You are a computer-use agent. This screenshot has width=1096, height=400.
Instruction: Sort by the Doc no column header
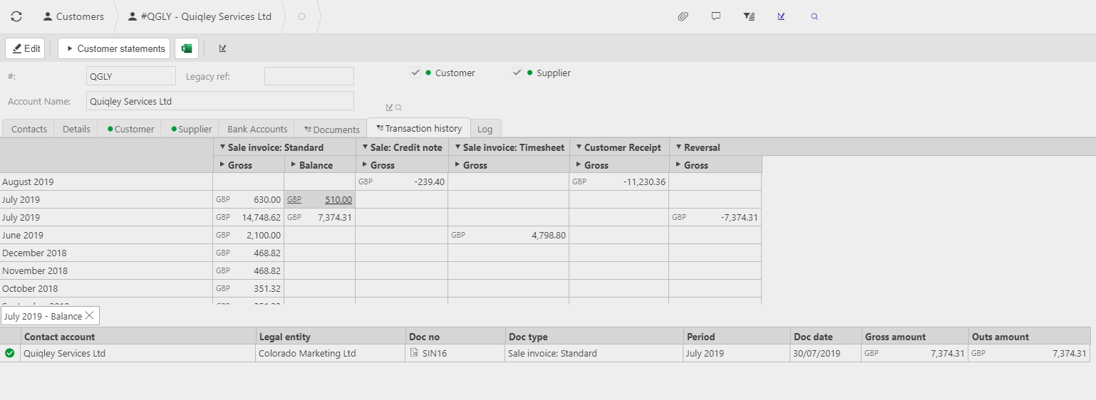pos(455,337)
